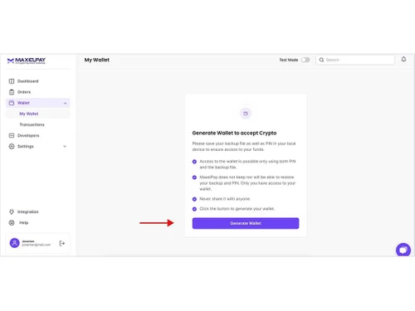
Task: Click the MaxelPay logo
Action: 27,61
